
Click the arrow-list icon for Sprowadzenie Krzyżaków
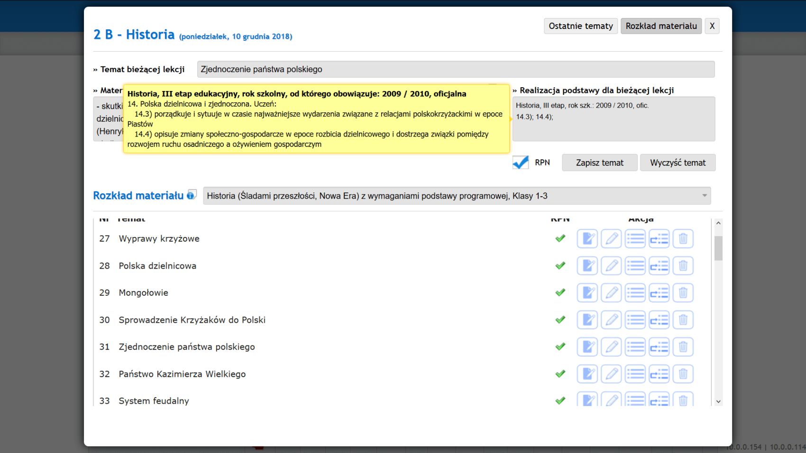coord(659,320)
